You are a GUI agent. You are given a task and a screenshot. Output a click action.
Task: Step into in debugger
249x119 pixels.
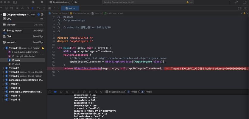73,92
